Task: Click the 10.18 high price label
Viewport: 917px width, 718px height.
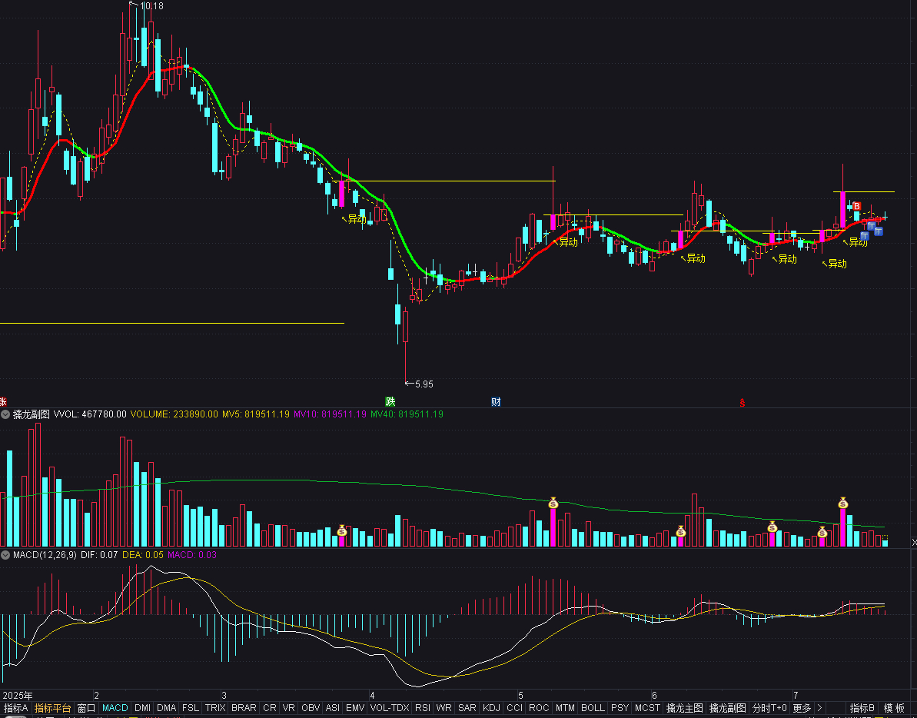Action: coord(152,6)
